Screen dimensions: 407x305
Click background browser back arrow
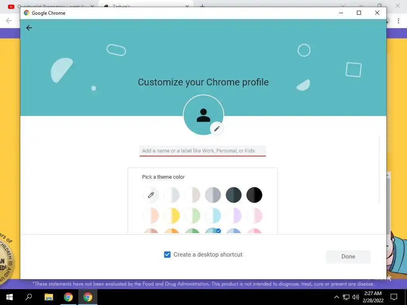(x=9, y=21)
